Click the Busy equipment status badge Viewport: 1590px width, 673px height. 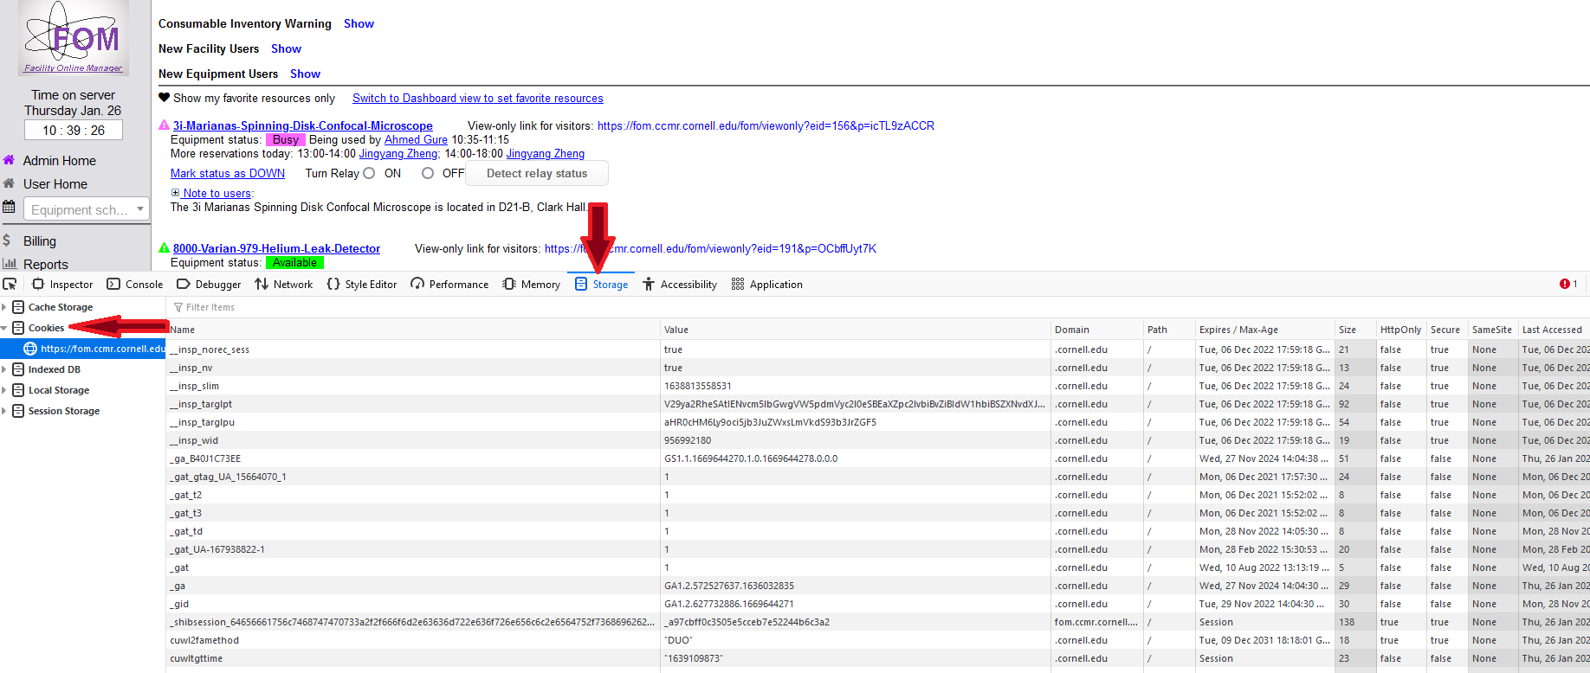coord(285,139)
